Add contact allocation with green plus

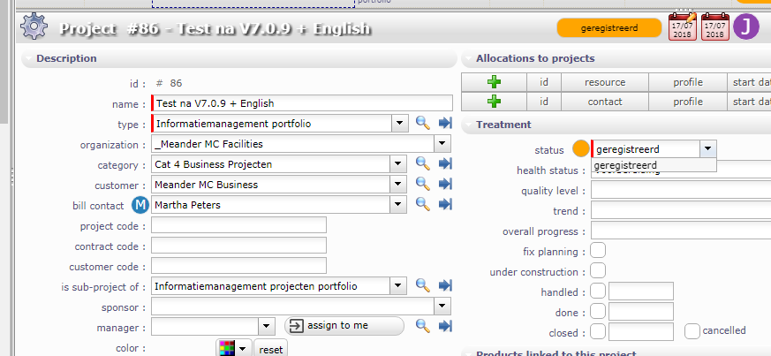click(494, 102)
